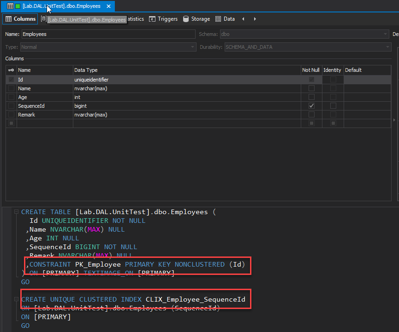This screenshot has width=399, height=332.
Task: Click BIGINT keyword in the SQL script
Action: [x=88, y=247]
